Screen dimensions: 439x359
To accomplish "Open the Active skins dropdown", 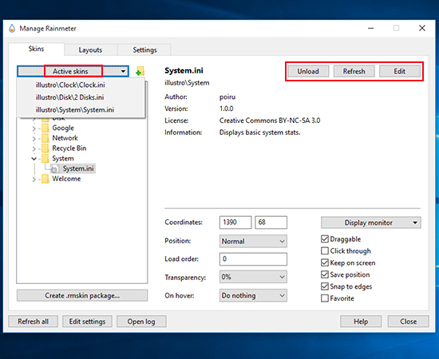I will (73, 71).
